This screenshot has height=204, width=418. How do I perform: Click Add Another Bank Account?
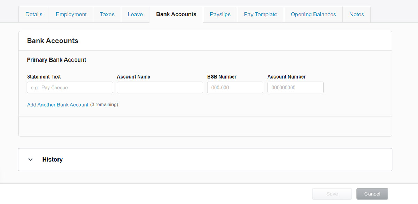(x=57, y=105)
